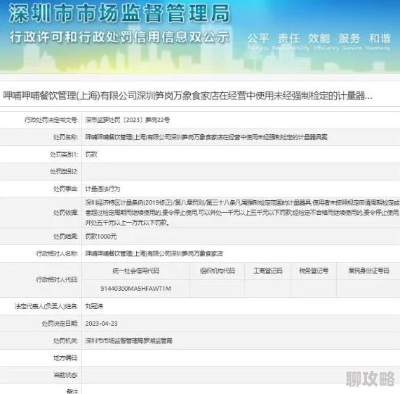The image size is (400, 394).
Task: Click the 处罚结果 row label
Action: point(65,236)
